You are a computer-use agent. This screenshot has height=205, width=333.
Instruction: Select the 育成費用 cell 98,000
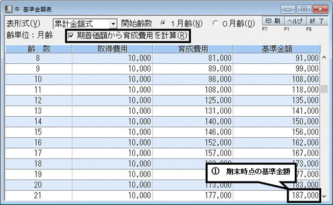click(x=193, y=79)
